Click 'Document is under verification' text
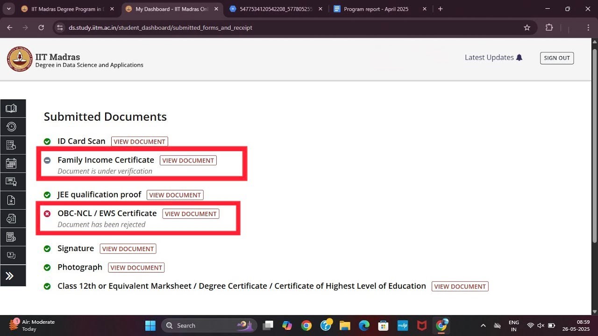Viewport: 598px width, 336px height. (105, 171)
